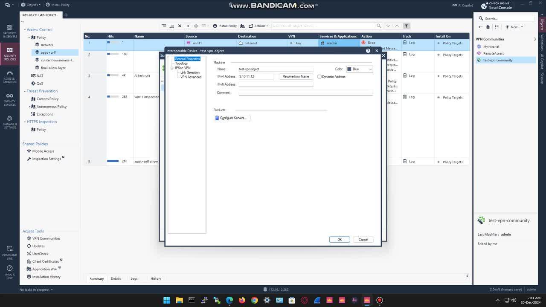Click the Configure Servers button
Viewport: 546px width, 307px height.
point(232,118)
